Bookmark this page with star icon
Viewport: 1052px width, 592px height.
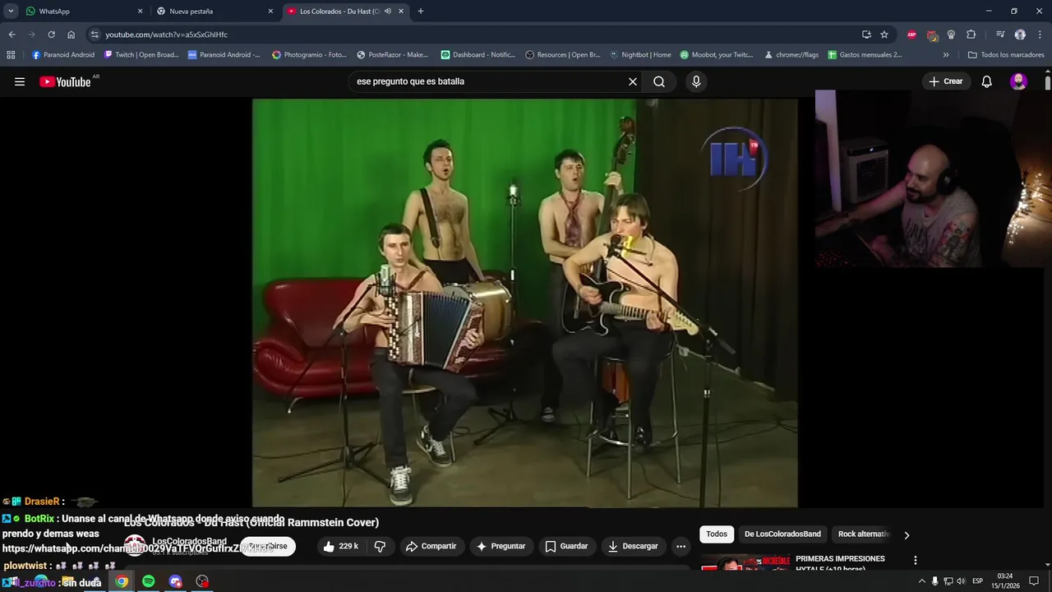(x=884, y=35)
